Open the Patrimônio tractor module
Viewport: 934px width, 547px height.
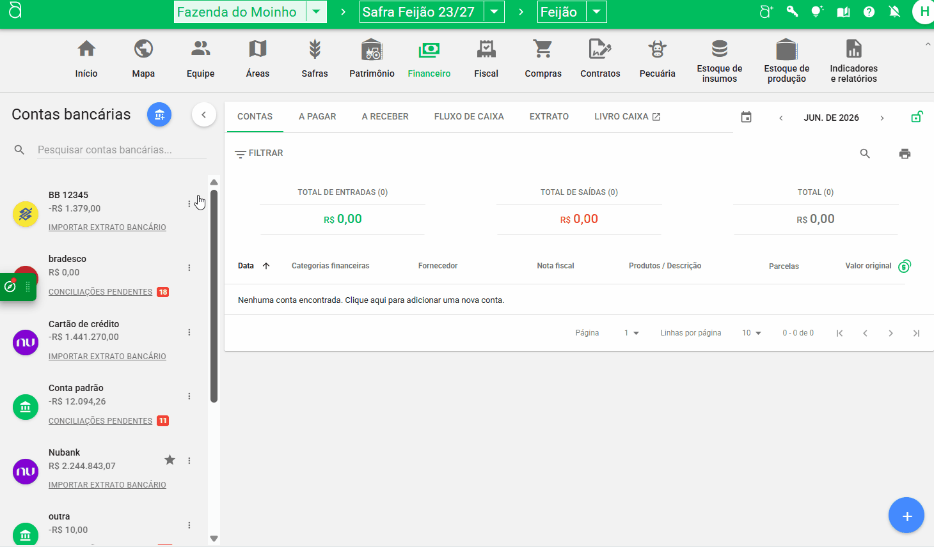tap(372, 59)
